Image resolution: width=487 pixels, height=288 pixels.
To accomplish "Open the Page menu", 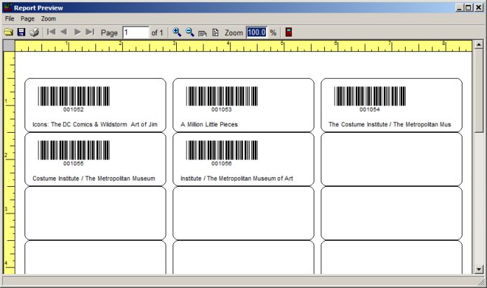I will tap(27, 19).
